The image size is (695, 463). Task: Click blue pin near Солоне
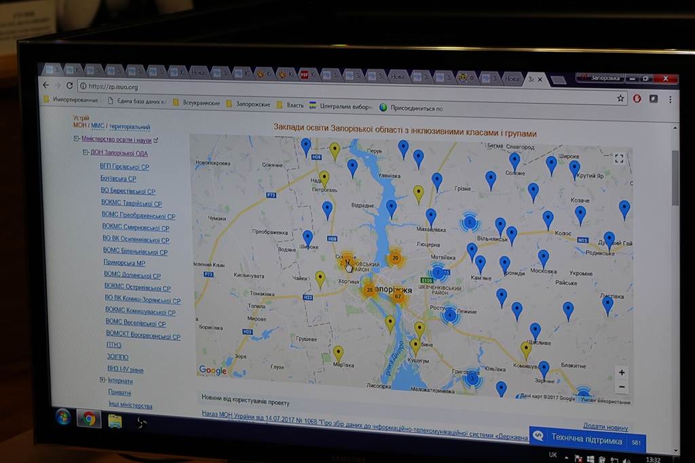(x=514, y=161)
